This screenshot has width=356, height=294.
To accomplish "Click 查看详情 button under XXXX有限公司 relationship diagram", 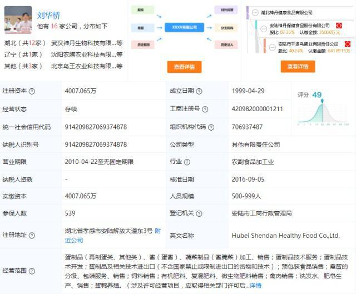I will (x=184, y=67).
